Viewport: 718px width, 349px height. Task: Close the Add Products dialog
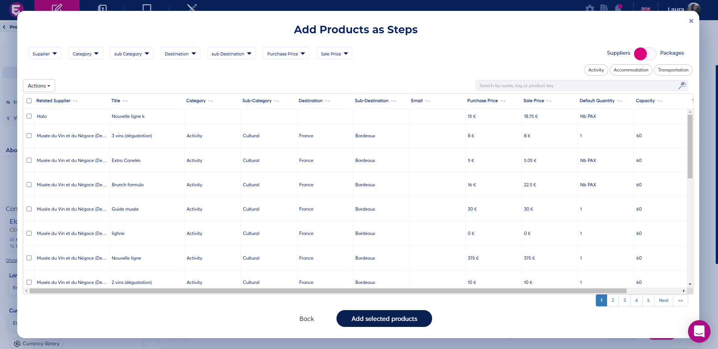tap(691, 21)
